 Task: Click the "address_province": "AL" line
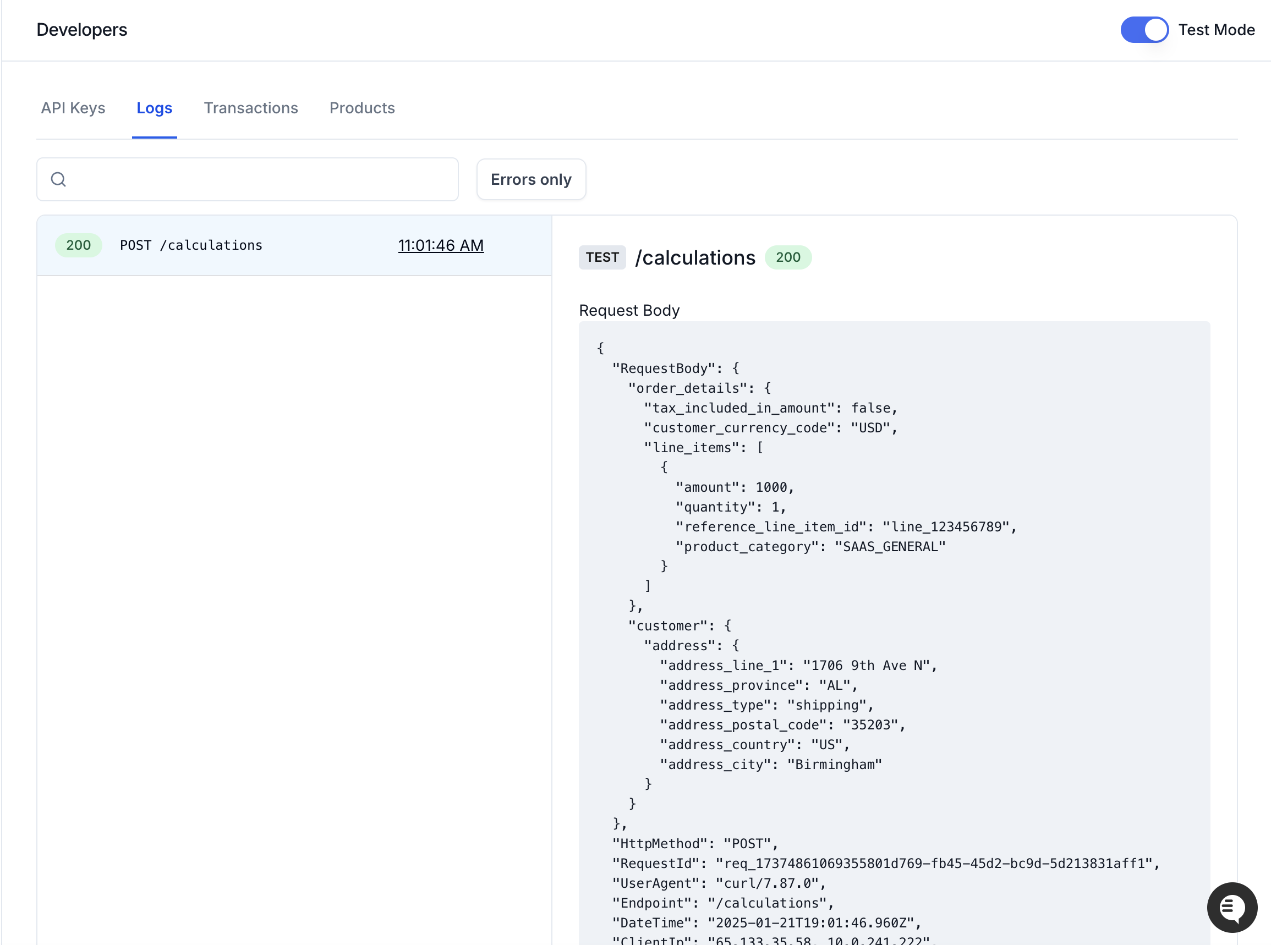tap(759, 685)
